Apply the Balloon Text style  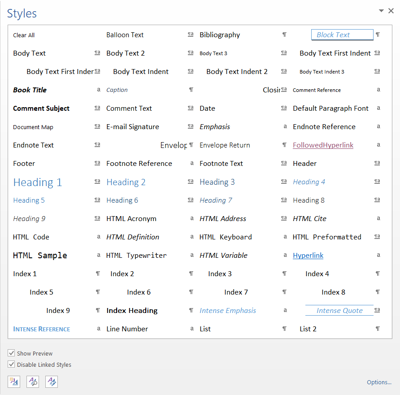(125, 35)
